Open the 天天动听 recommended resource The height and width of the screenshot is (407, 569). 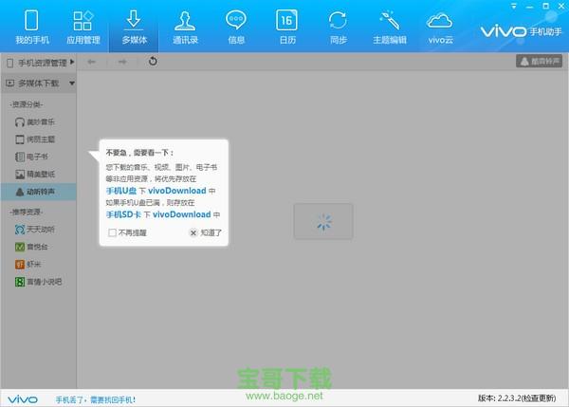pyautogui.click(x=35, y=230)
